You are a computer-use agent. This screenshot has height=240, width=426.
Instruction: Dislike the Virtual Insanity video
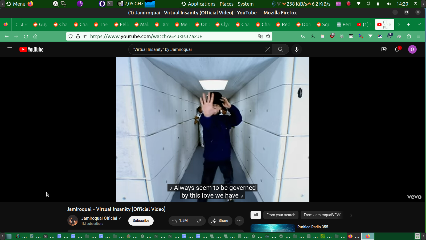(198, 221)
